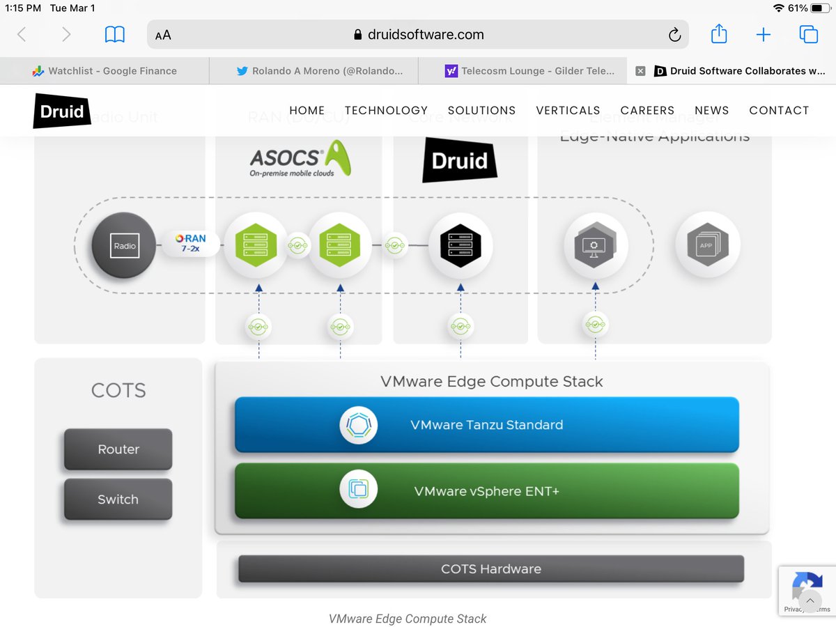
Task: Go forward using Safari forward arrow
Action: [66, 34]
